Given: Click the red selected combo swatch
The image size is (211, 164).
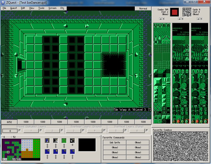Looking at the screenshot, I should 174,12.
